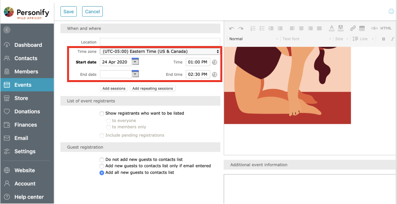397x204 pixels.
Task: Open Dashboard in the sidebar
Action: pos(27,45)
